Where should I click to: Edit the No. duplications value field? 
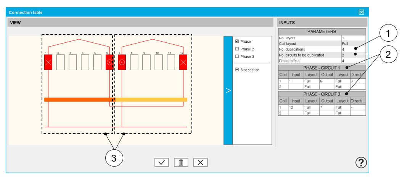point(353,49)
